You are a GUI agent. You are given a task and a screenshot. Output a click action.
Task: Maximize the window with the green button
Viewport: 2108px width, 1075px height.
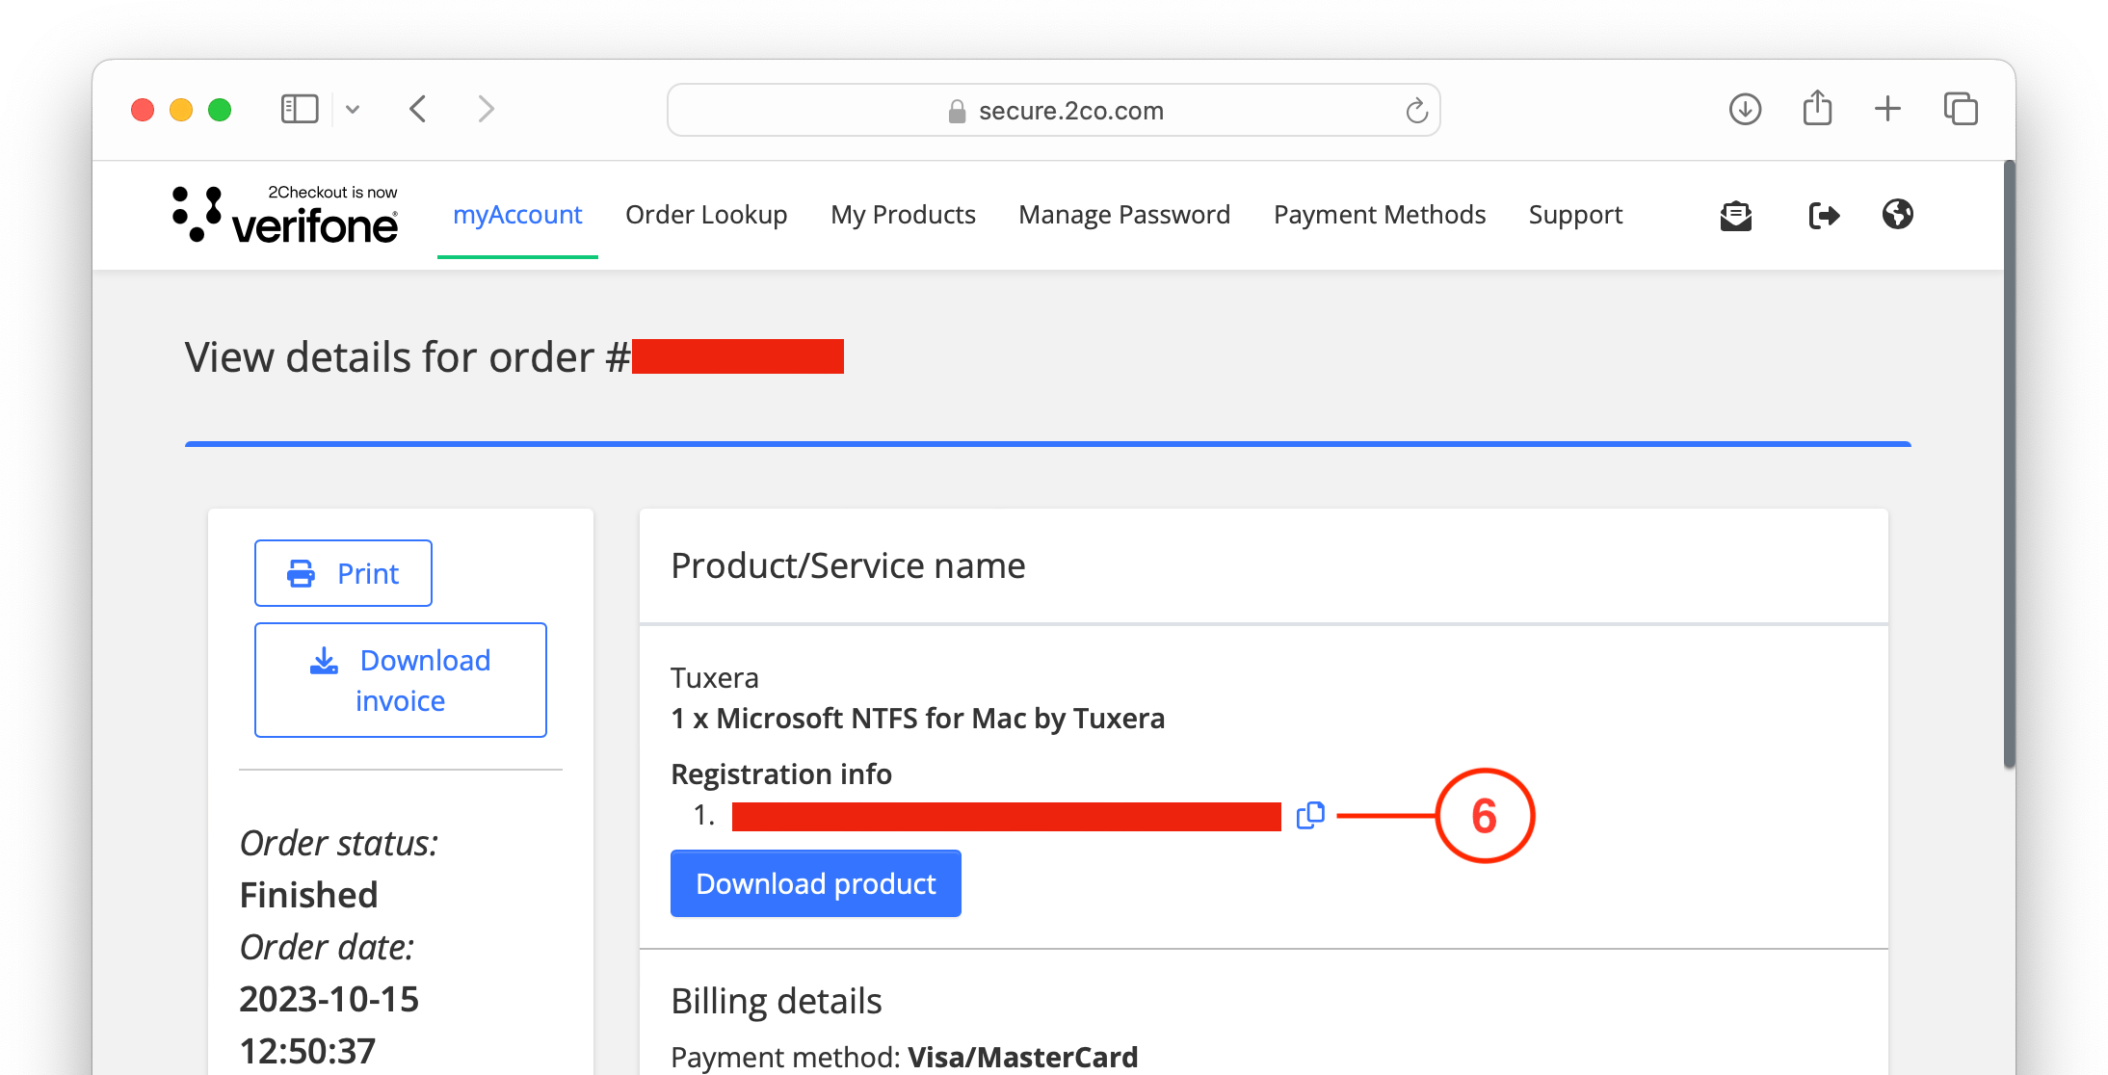click(220, 110)
